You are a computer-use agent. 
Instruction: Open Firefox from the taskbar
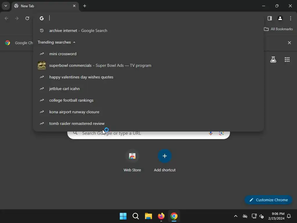pyautogui.click(x=161, y=216)
